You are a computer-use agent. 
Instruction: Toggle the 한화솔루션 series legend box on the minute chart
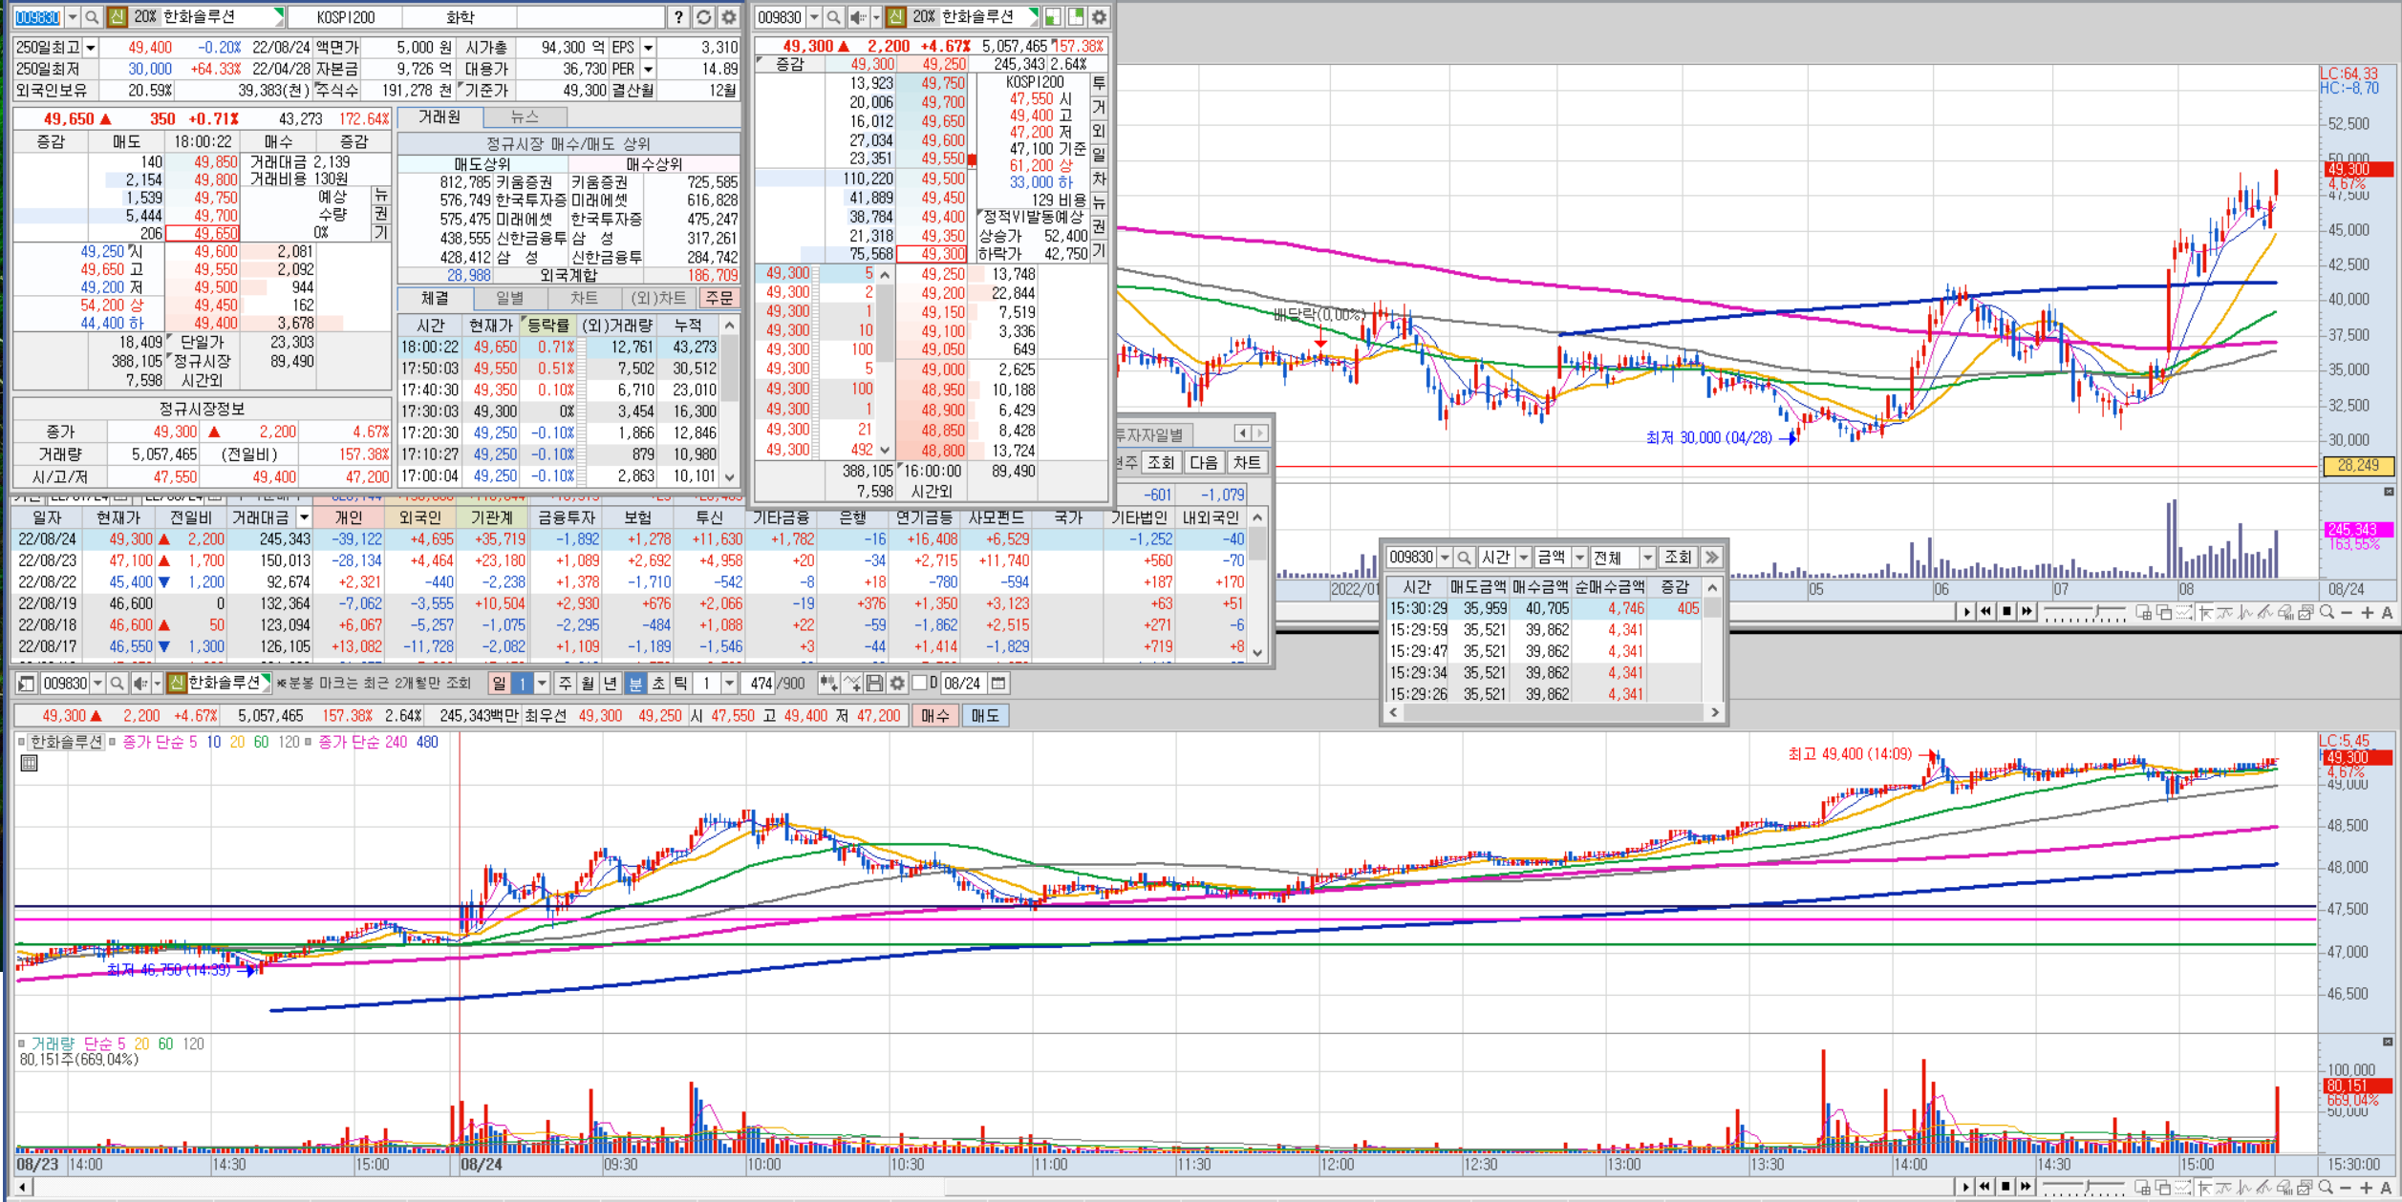(x=66, y=742)
